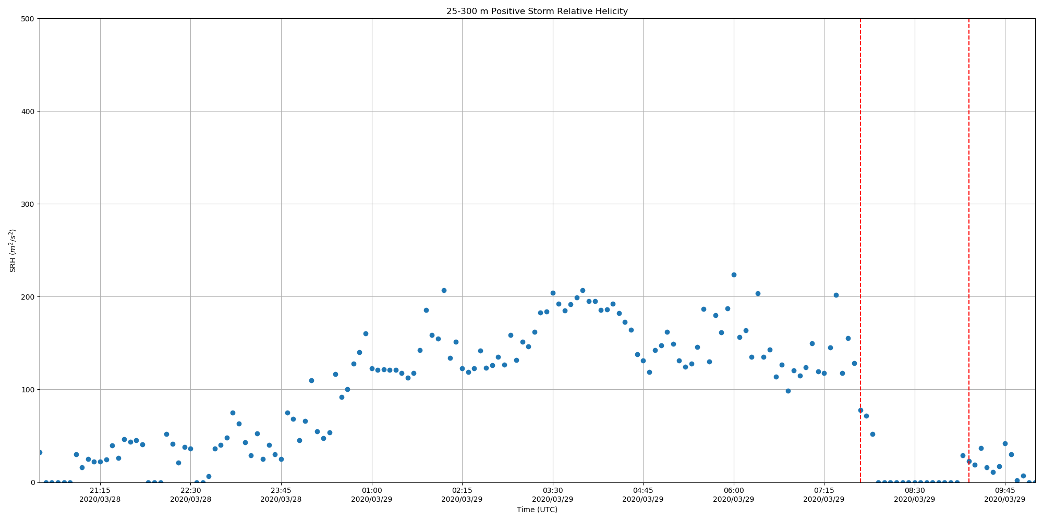Viewport: 1043px width, 521px height.
Task: Click the x-axis tick label '01:00 2020/03/29'
Action: click(x=372, y=494)
